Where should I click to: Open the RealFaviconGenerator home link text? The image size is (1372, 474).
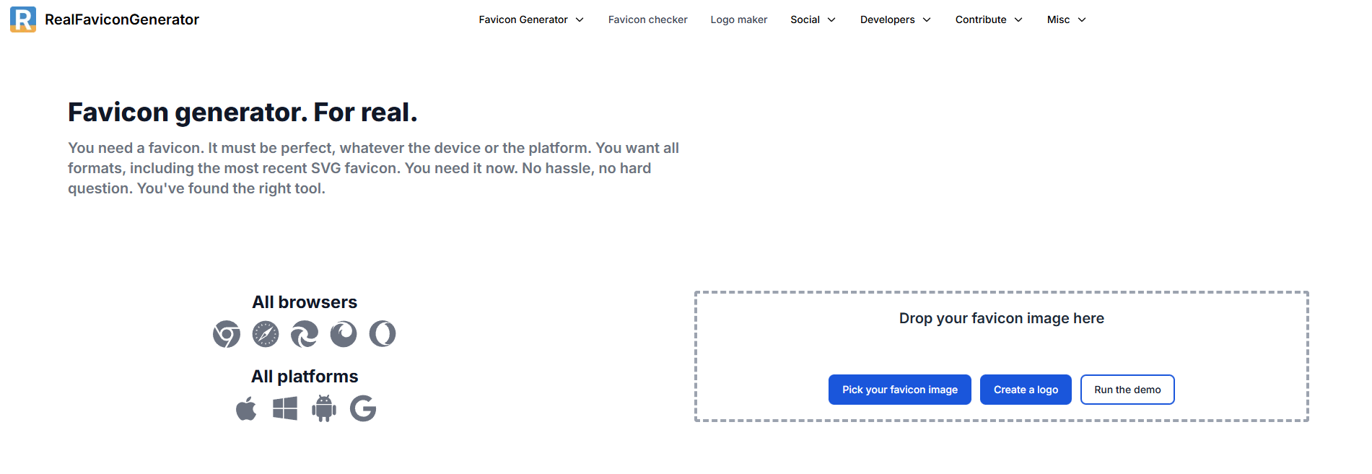[x=122, y=19]
